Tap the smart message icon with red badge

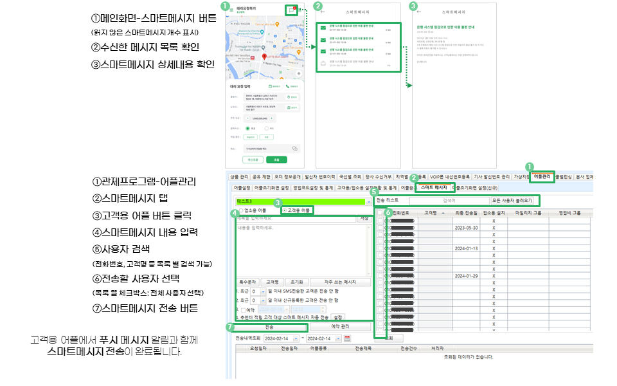pyautogui.click(x=291, y=10)
